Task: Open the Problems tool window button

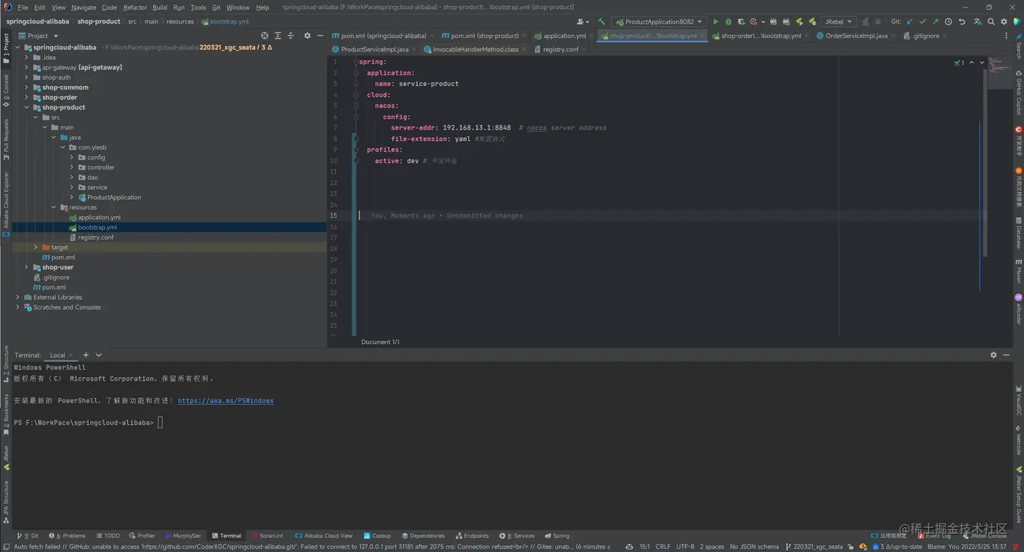Action: [x=67, y=536]
